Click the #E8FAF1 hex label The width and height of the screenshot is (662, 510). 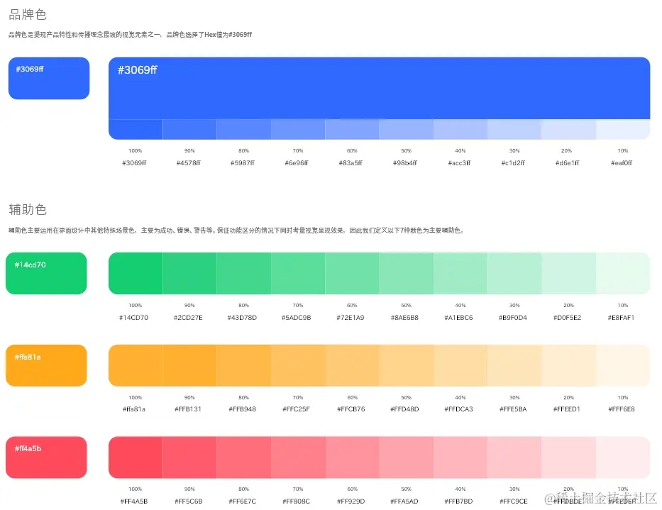tap(621, 318)
